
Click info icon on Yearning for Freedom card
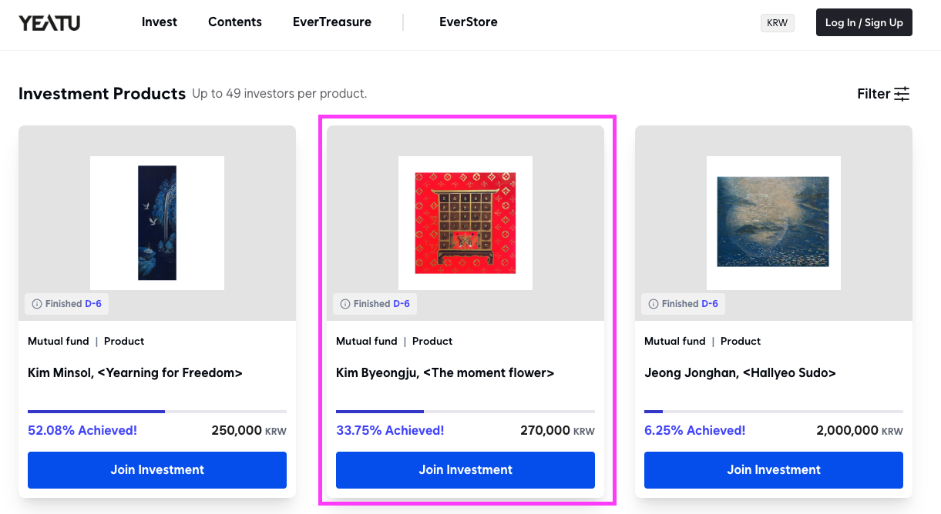pos(36,304)
